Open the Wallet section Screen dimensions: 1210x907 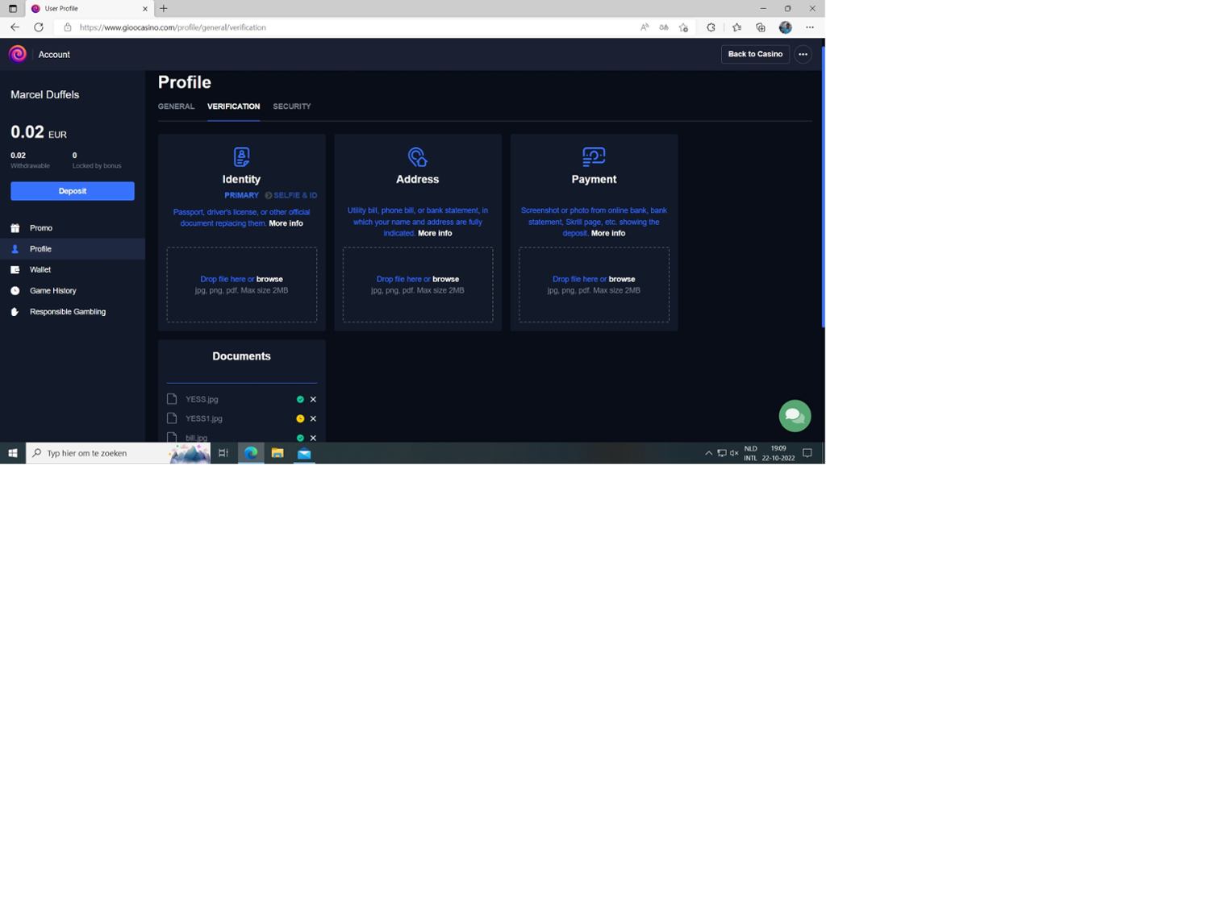click(40, 270)
